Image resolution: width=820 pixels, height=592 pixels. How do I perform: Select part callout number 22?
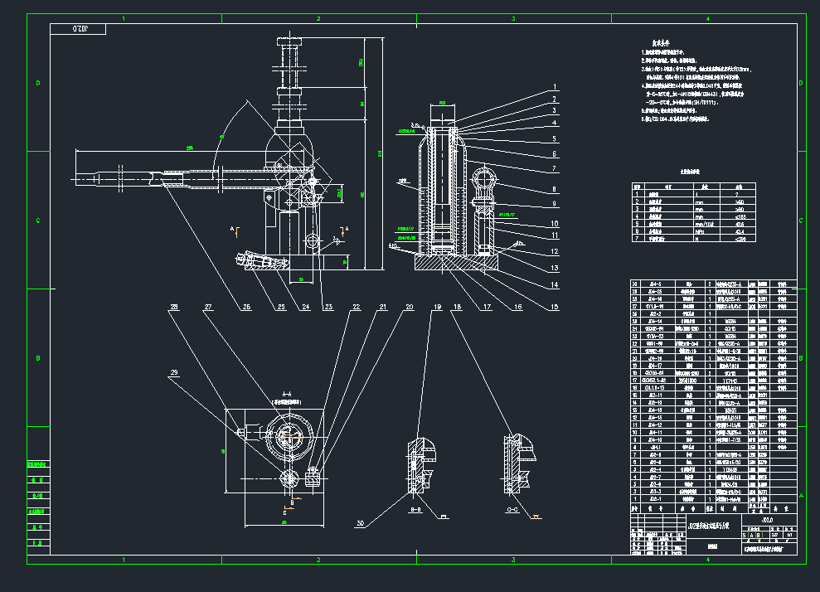357,307
